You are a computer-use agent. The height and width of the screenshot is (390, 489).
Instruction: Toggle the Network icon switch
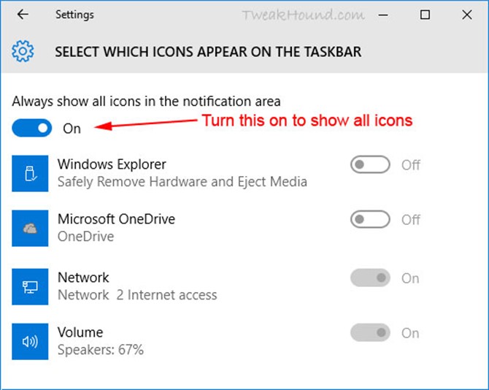click(370, 278)
